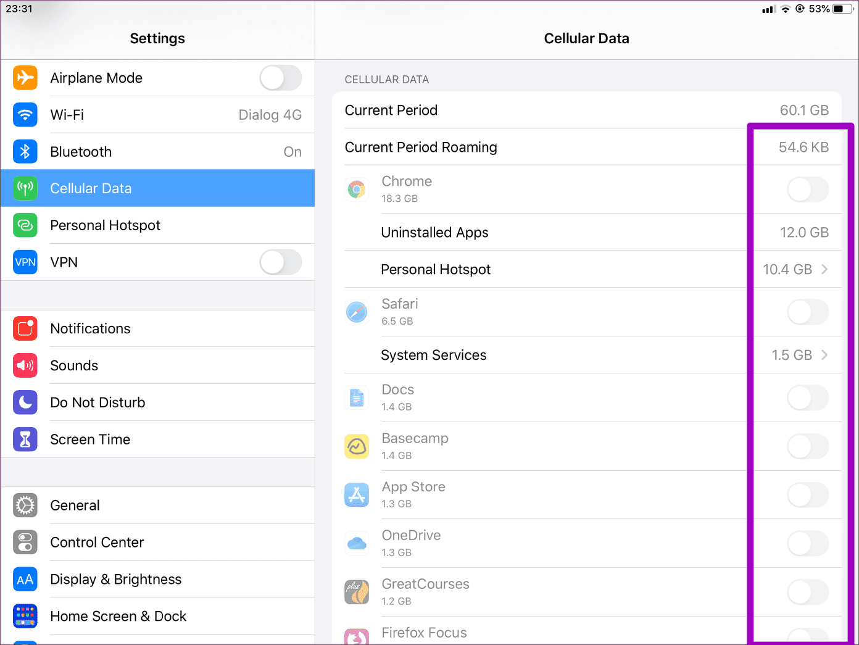Viewport: 859px width, 645px height.
Task: Toggle the Basecamp cellular data switch
Action: pyautogui.click(x=808, y=446)
